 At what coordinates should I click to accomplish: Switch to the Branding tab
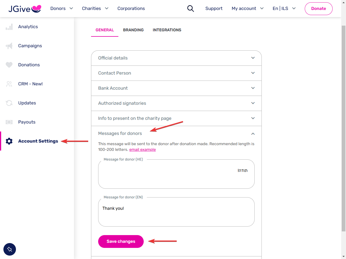(x=133, y=30)
